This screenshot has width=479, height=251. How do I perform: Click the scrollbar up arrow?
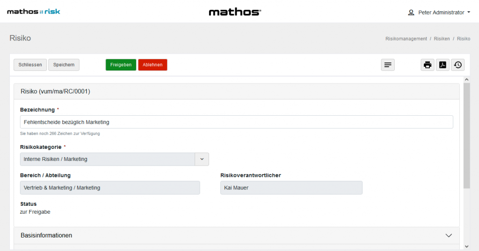(466, 80)
